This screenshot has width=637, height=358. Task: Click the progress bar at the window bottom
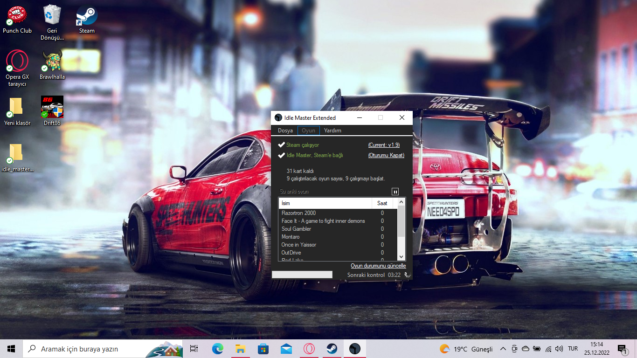coord(302,275)
